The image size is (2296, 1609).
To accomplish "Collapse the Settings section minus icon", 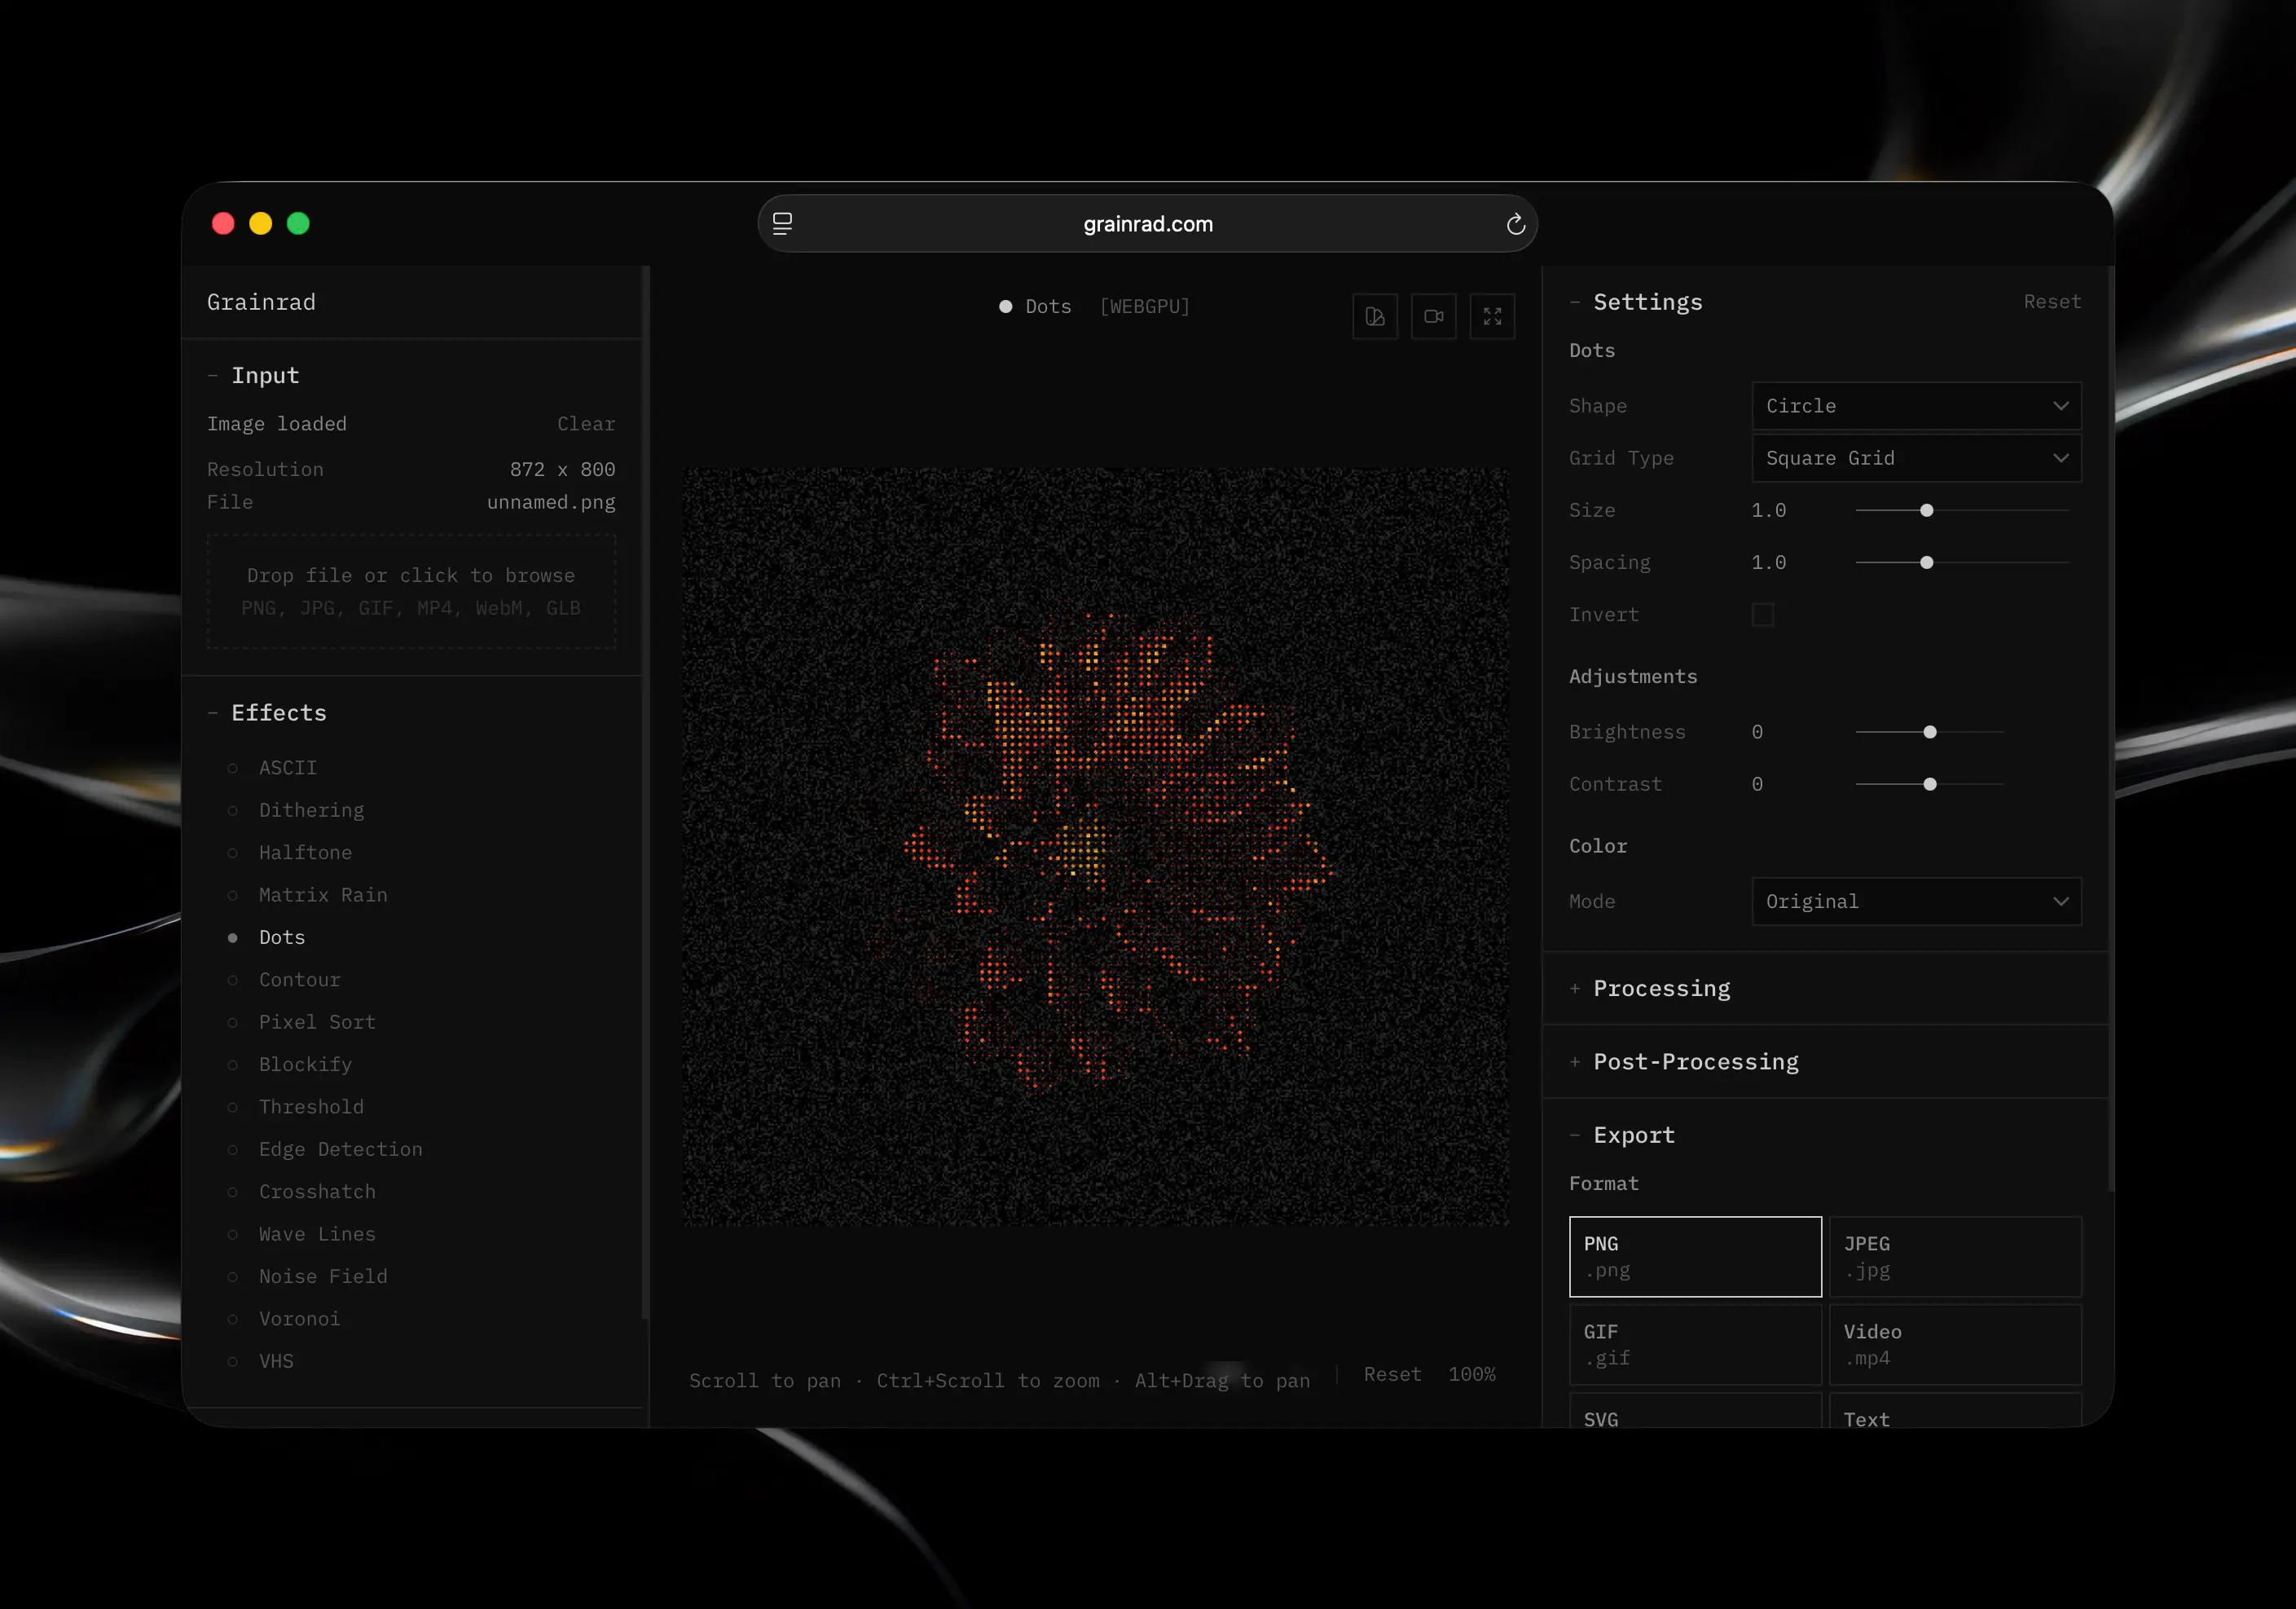I will (1575, 302).
